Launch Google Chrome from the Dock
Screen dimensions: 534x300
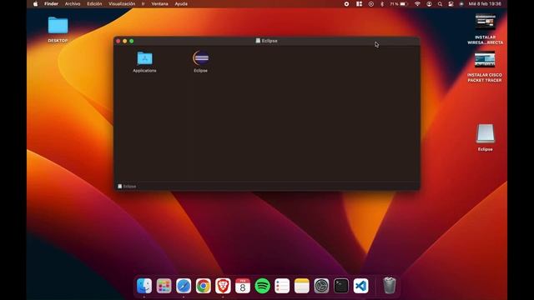tap(204, 286)
